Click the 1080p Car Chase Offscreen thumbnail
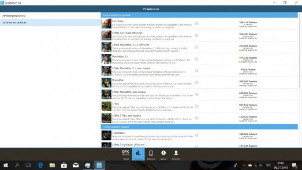 pyautogui.click(x=106, y=35)
